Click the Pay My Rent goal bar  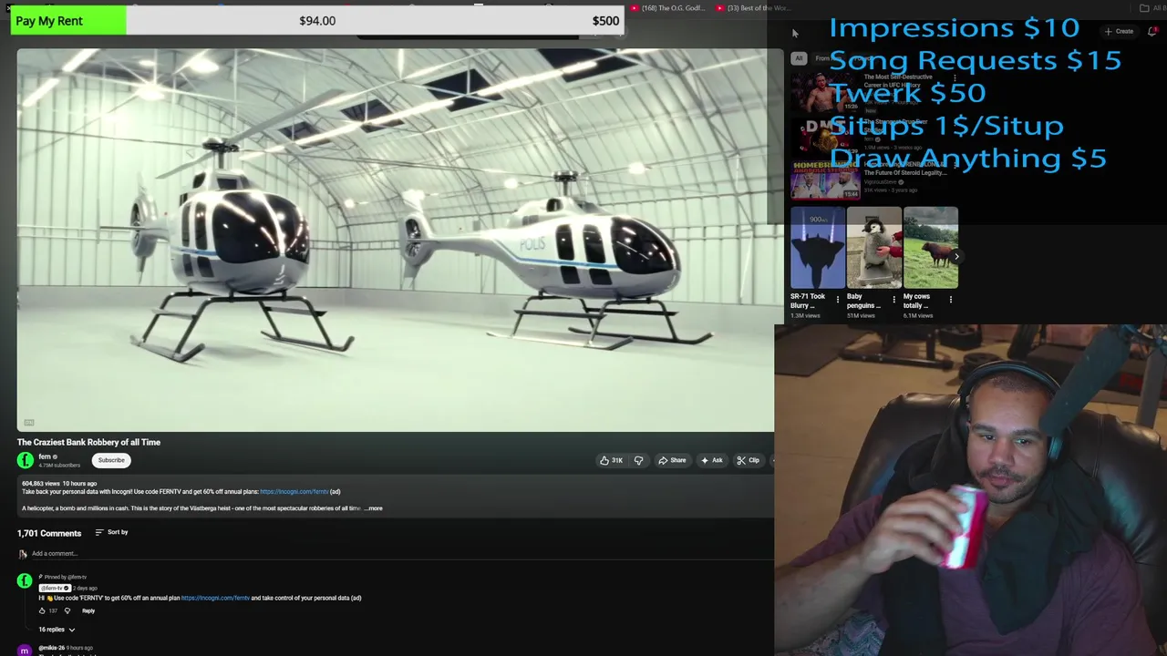click(316, 20)
